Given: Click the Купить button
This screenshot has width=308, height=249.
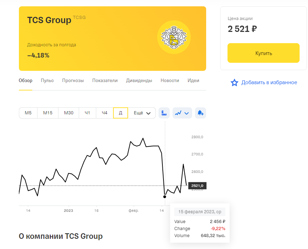Looking at the screenshot, I should click(264, 53).
